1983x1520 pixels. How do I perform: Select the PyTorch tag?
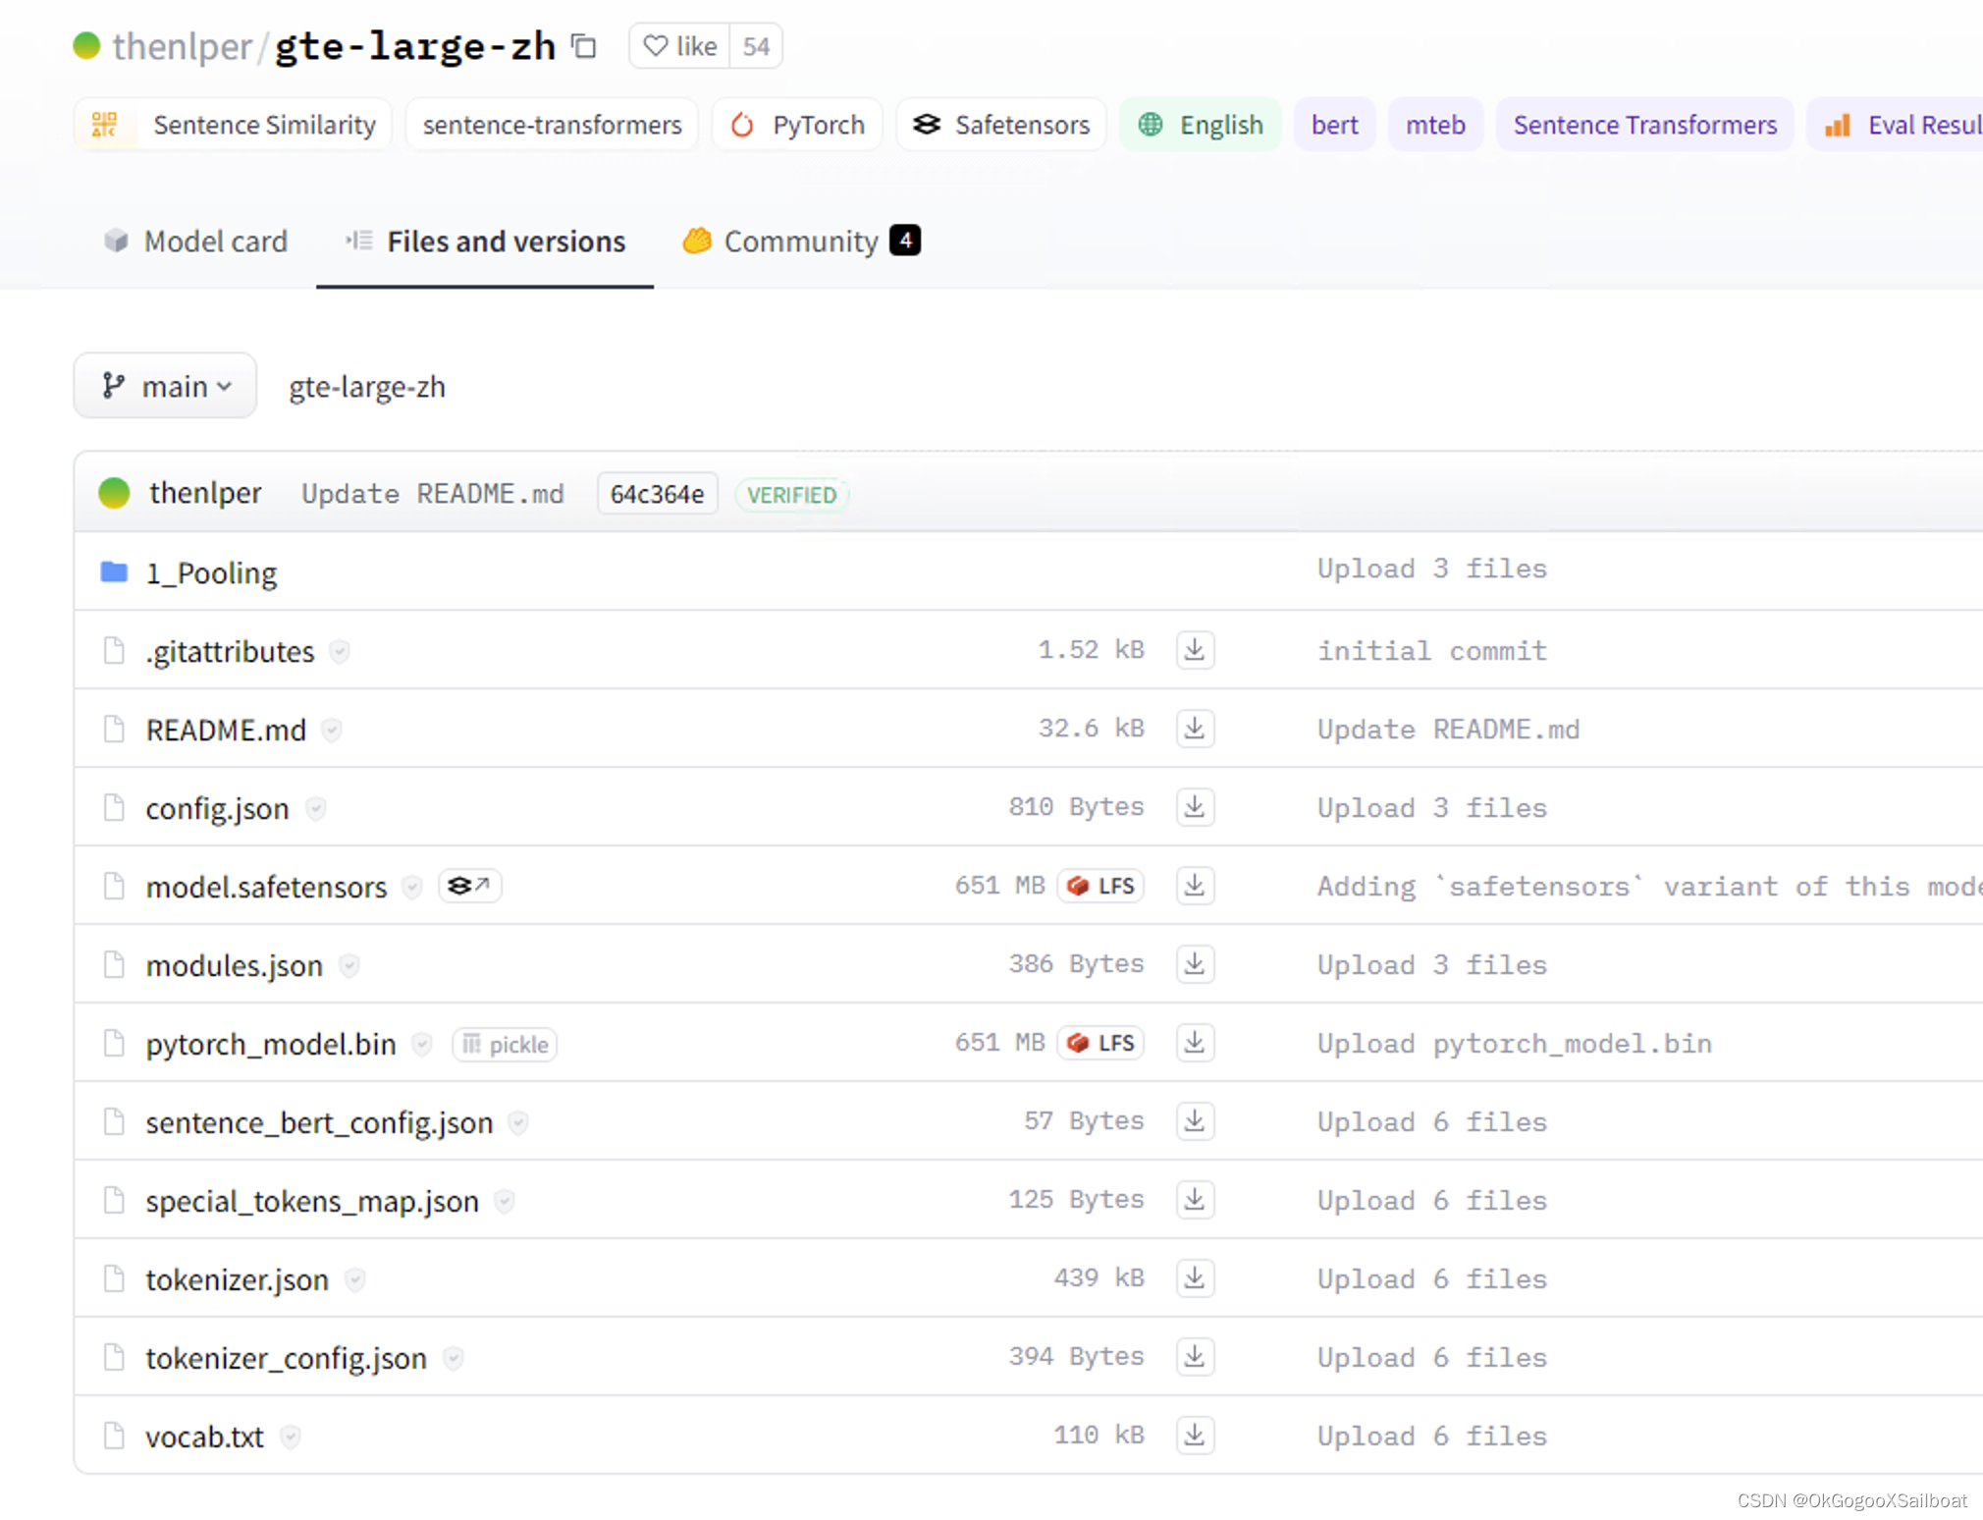(797, 125)
